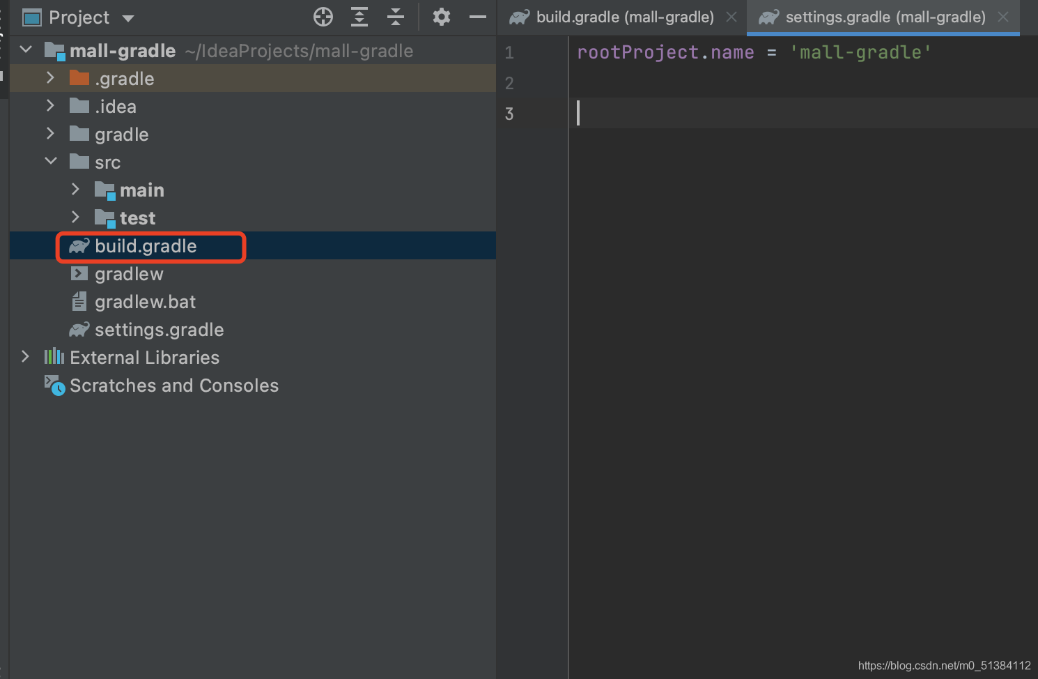Expand the main source folder

point(75,189)
